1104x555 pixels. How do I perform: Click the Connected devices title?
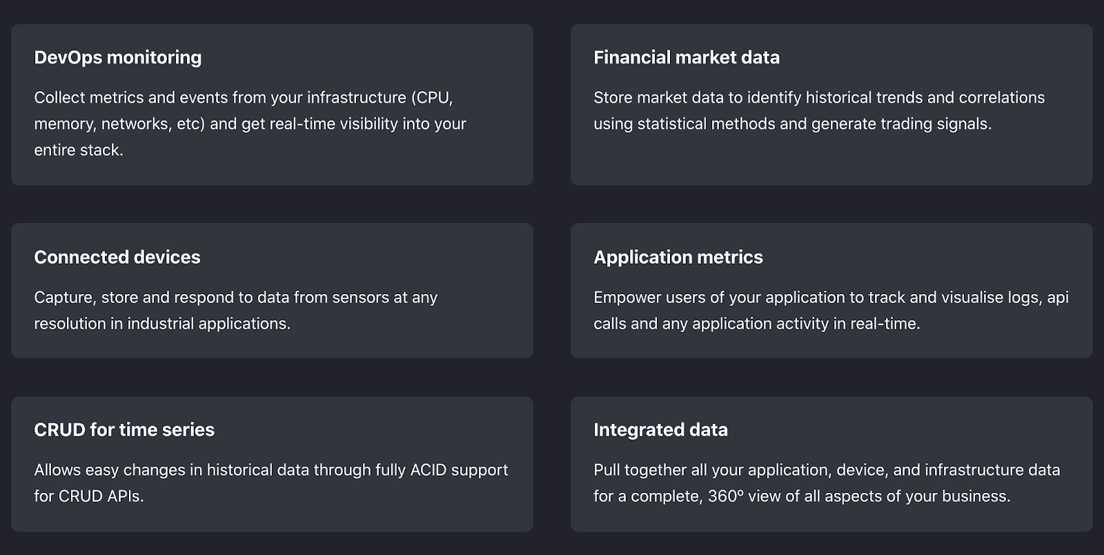point(117,257)
